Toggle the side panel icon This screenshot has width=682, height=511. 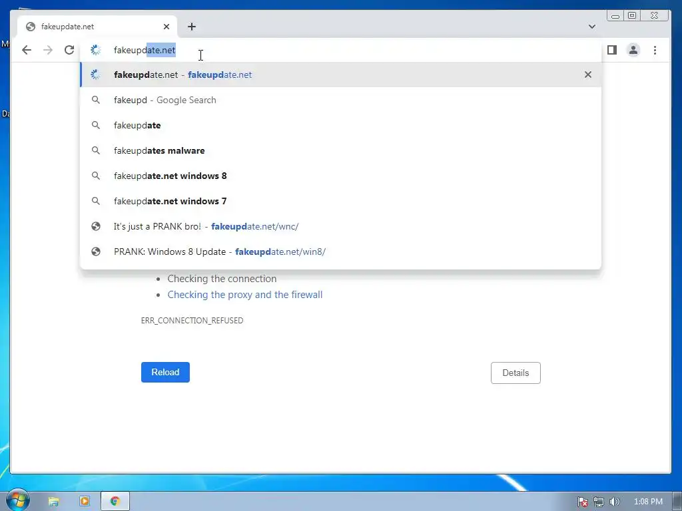click(612, 50)
